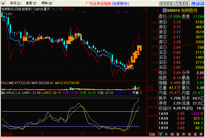Image resolution: width=205 pixels, height=138 pixels.
Task: Click the 买④ 2.66 order row
Action: 181,62
